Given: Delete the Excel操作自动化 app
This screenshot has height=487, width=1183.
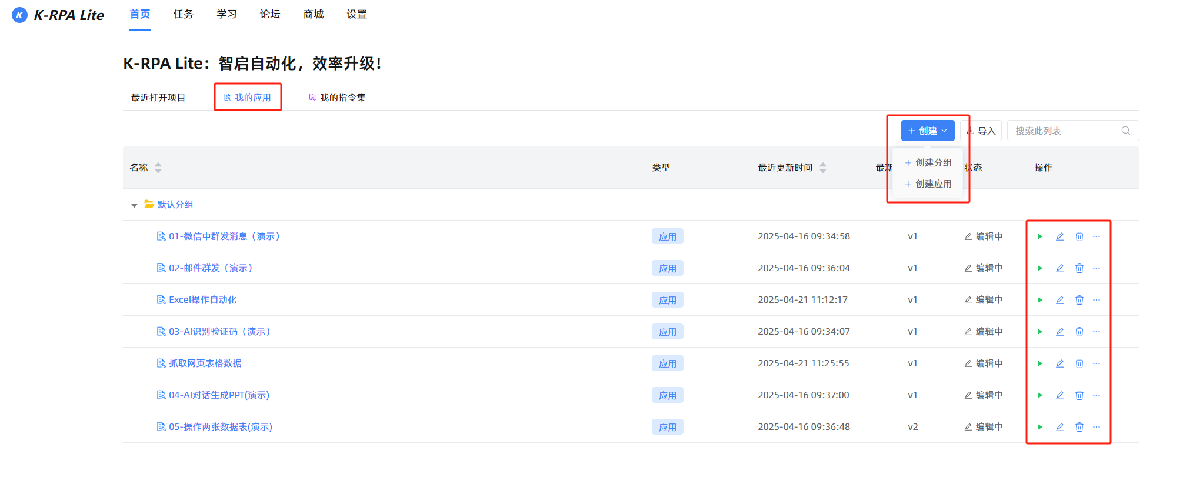Looking at the screenshot, I should pyautogui.click(x=1079, y=300).
